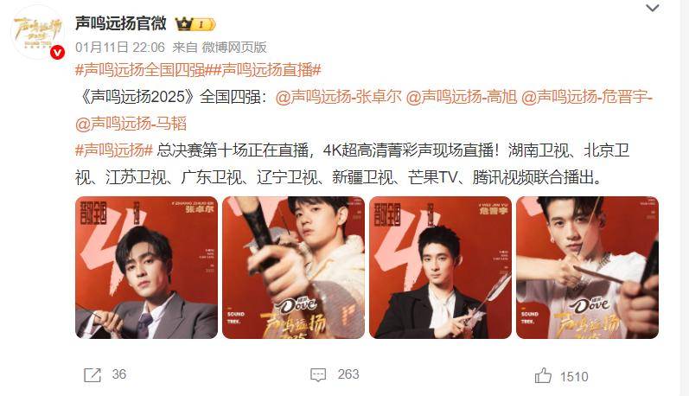Click the 微博网页版 source link
This screenshot has height=396, width=689.
click(234, 47)
